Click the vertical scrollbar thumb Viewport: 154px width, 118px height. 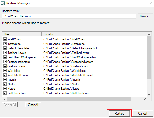coord(149,58)
